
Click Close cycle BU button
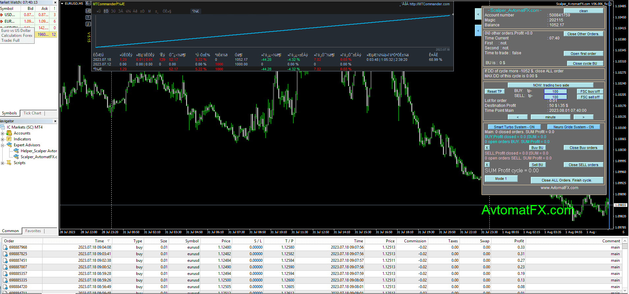(585, 63)
